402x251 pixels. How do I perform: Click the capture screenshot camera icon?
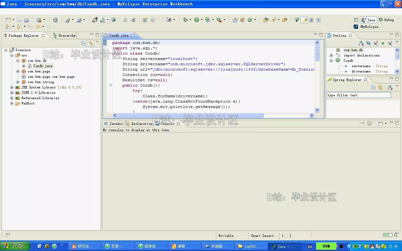coord(169,20)
